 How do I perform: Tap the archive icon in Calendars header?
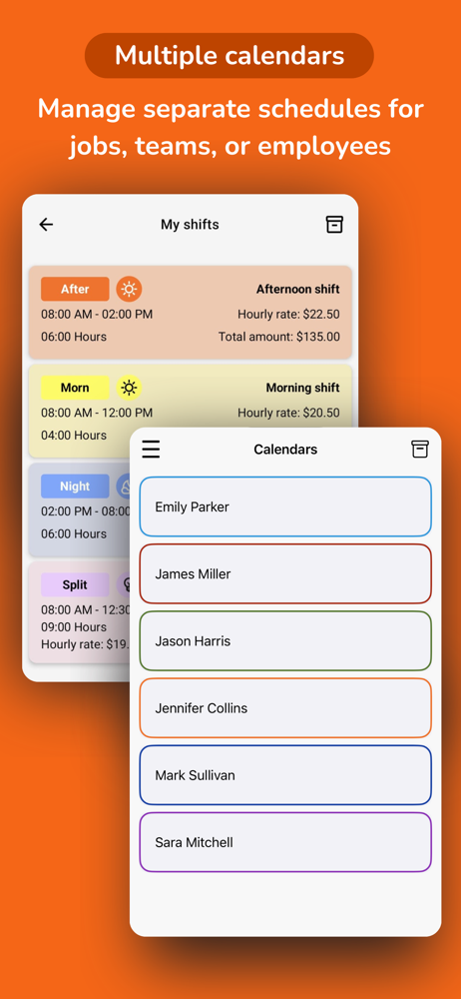[x=420, y=450]
